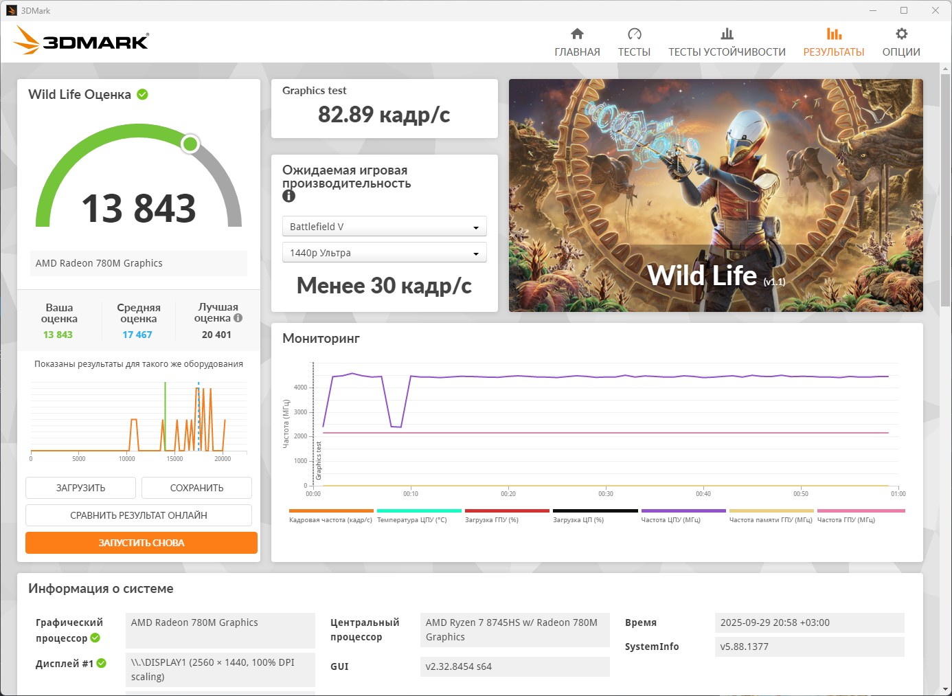Click the Информация о системе heading
The image size is (952, 696).
point(101,589)
